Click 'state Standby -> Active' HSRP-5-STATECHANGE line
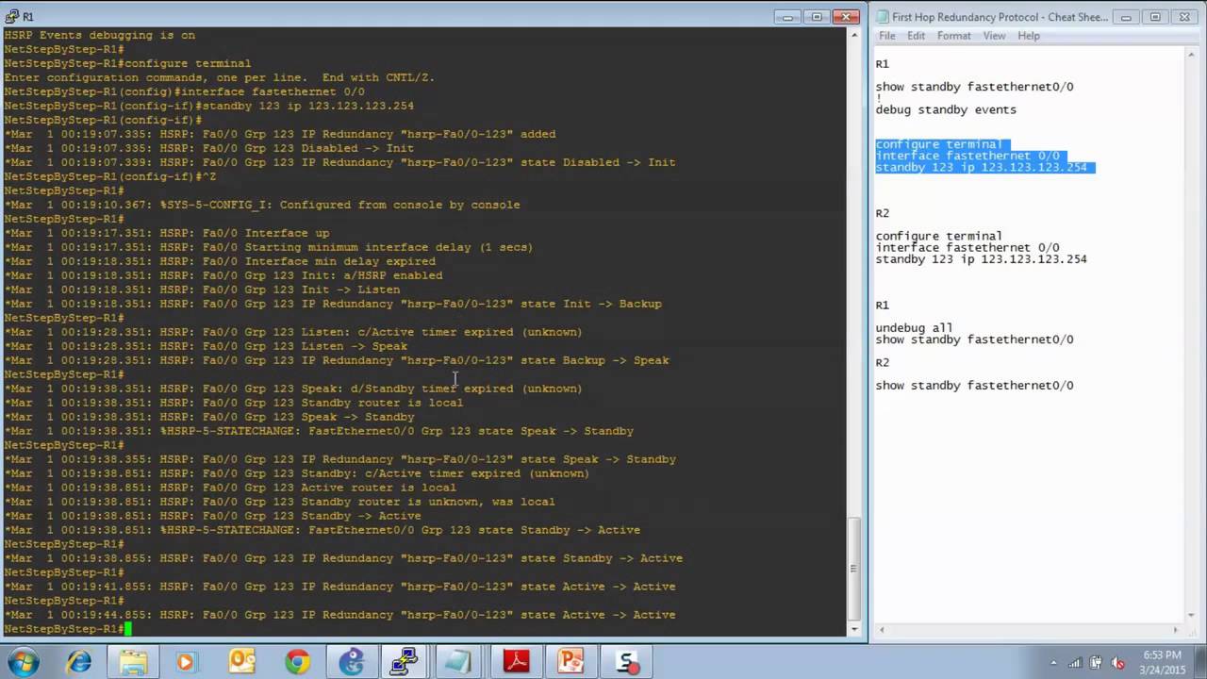The width and height of the screenshot is (1207, 679). 322,530
